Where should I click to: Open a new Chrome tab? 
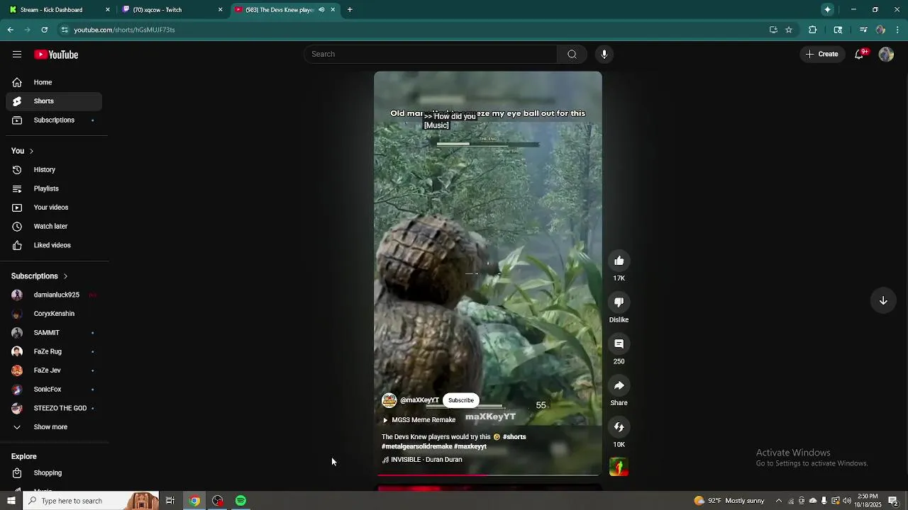coord(350,10)
